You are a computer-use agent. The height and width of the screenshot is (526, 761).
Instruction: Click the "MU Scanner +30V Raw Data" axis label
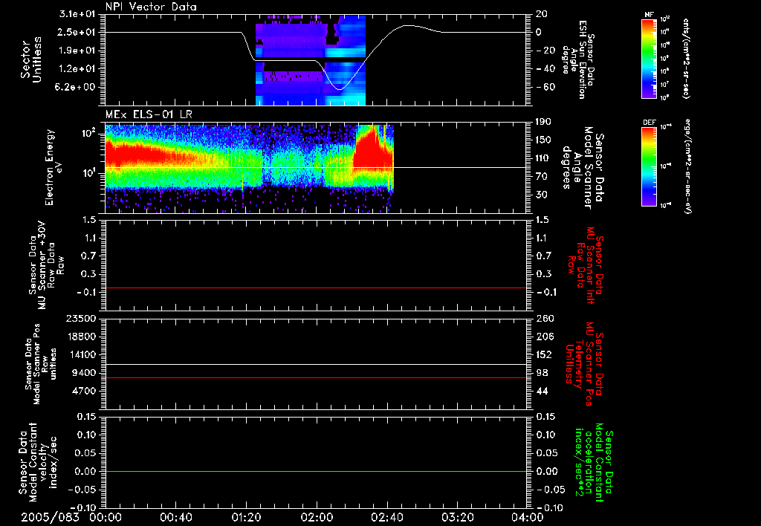pyautogui.click(x=47, y=265)
